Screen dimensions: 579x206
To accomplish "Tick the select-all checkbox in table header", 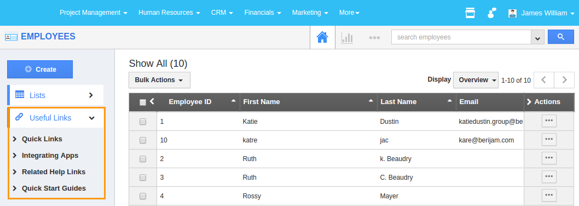I will [x=143, y=103].
